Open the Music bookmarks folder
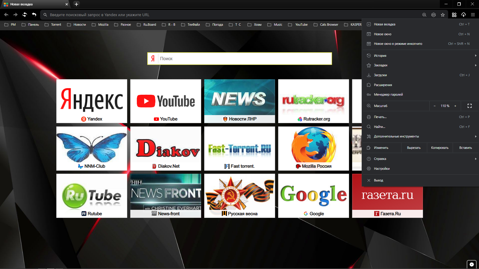Image resolution: width=479 pixels, height=269 pixels. point(275,25)
